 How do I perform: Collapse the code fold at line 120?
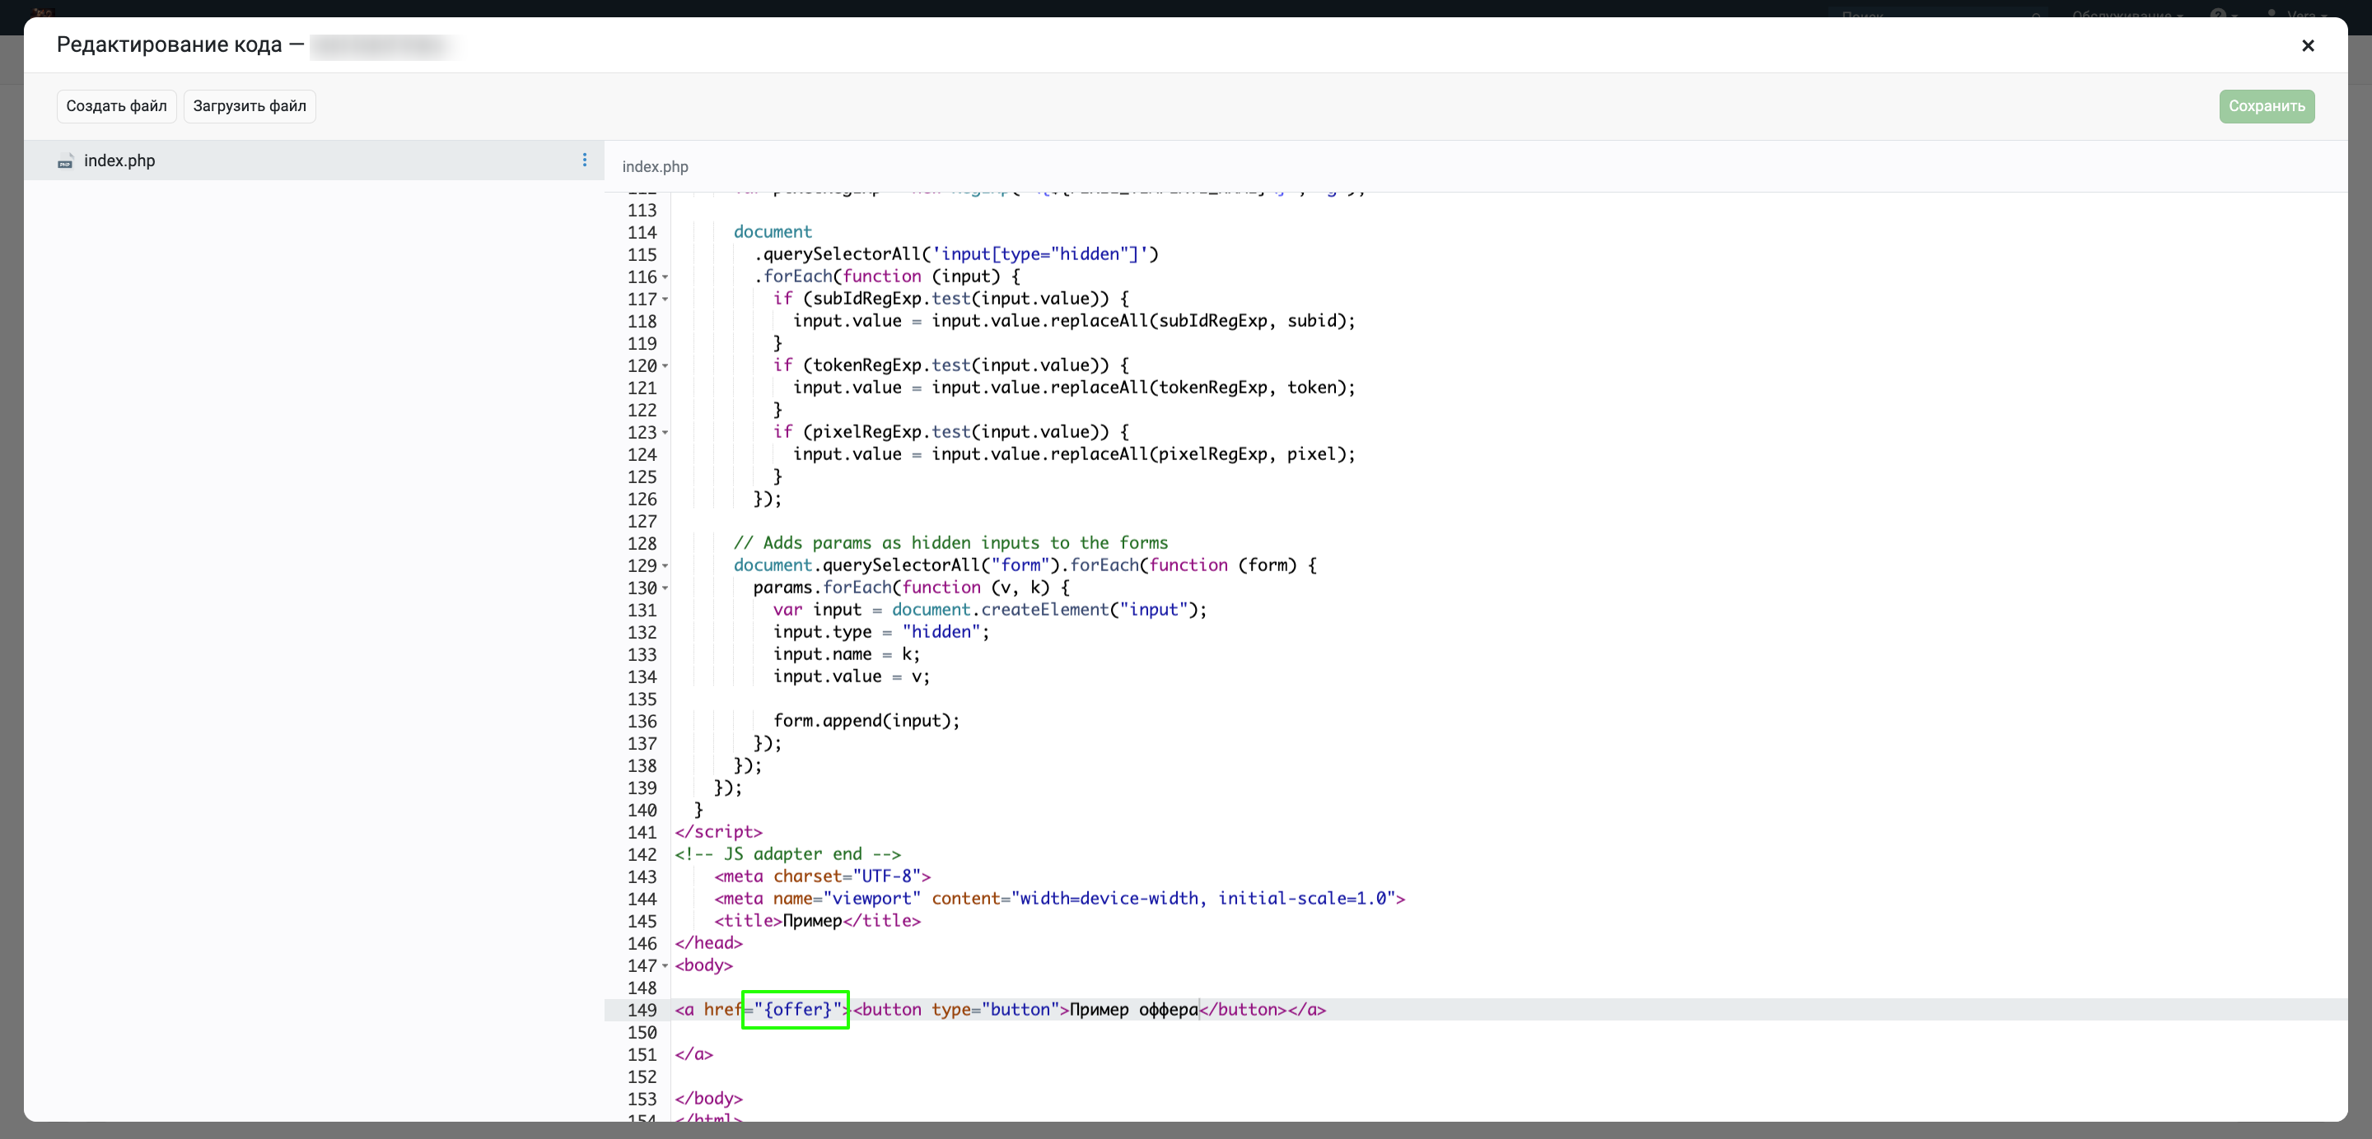click(665, 366)
